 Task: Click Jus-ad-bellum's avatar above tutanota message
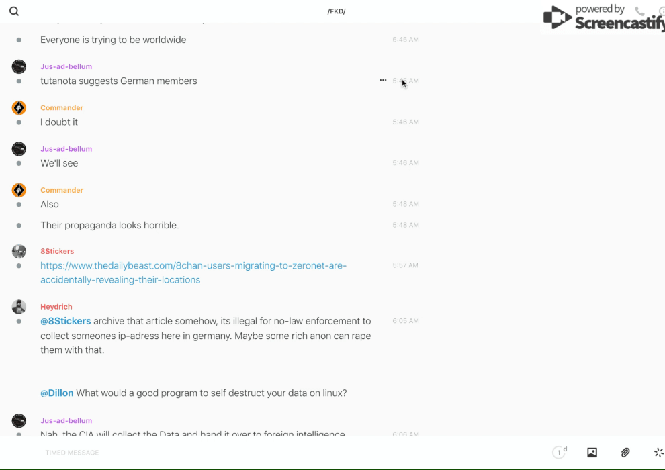click(19, 66)
